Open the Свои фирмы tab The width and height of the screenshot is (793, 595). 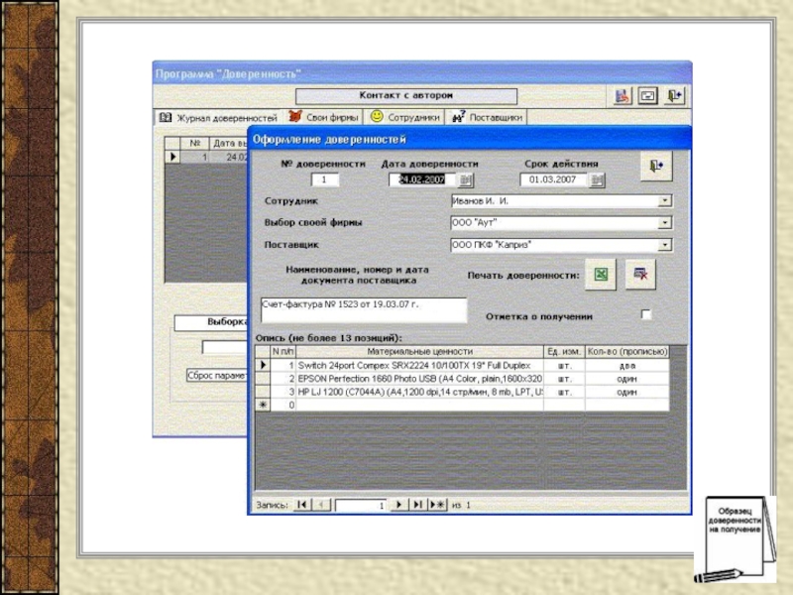pos(324,117)
